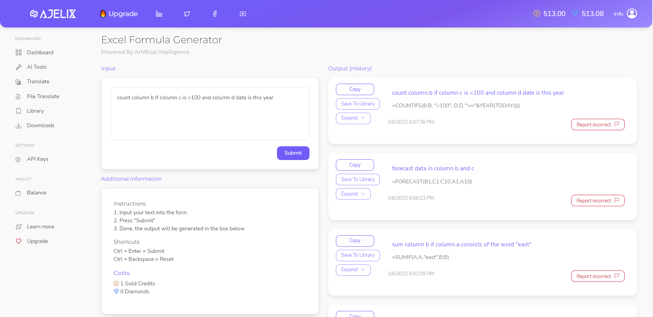This screenshot has width=653, height=317.
Task: Open the Twitter icon link
Action: pyautogui.click(x=187, y=14)
